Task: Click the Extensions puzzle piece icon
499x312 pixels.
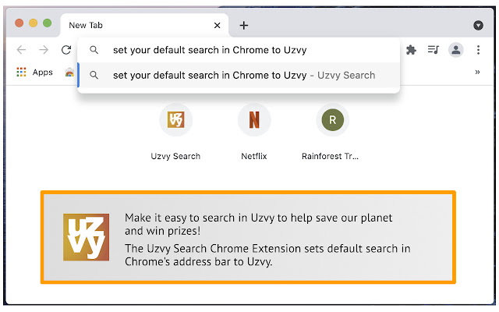Action: [412, 50]
